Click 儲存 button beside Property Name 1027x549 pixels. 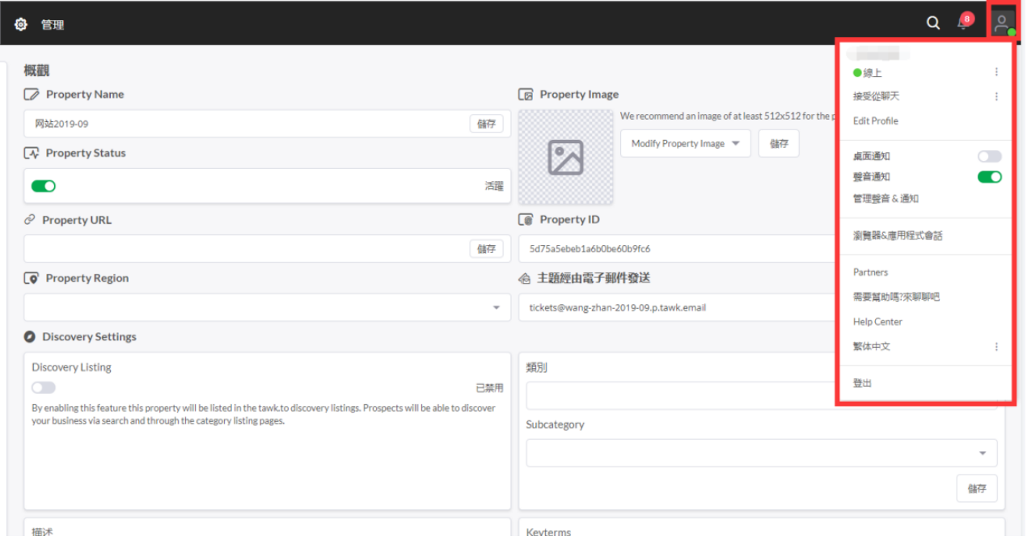(x=486, y=124)
